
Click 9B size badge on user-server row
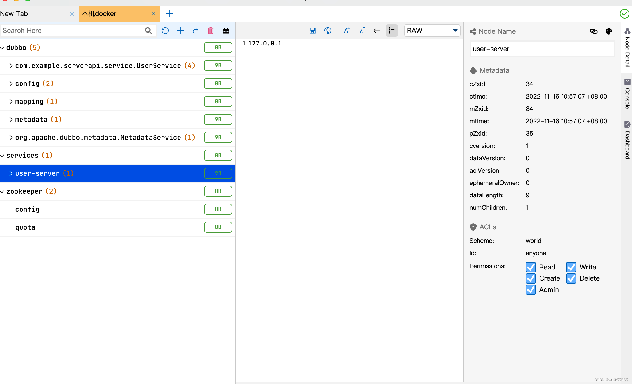(x=218, y=173)
